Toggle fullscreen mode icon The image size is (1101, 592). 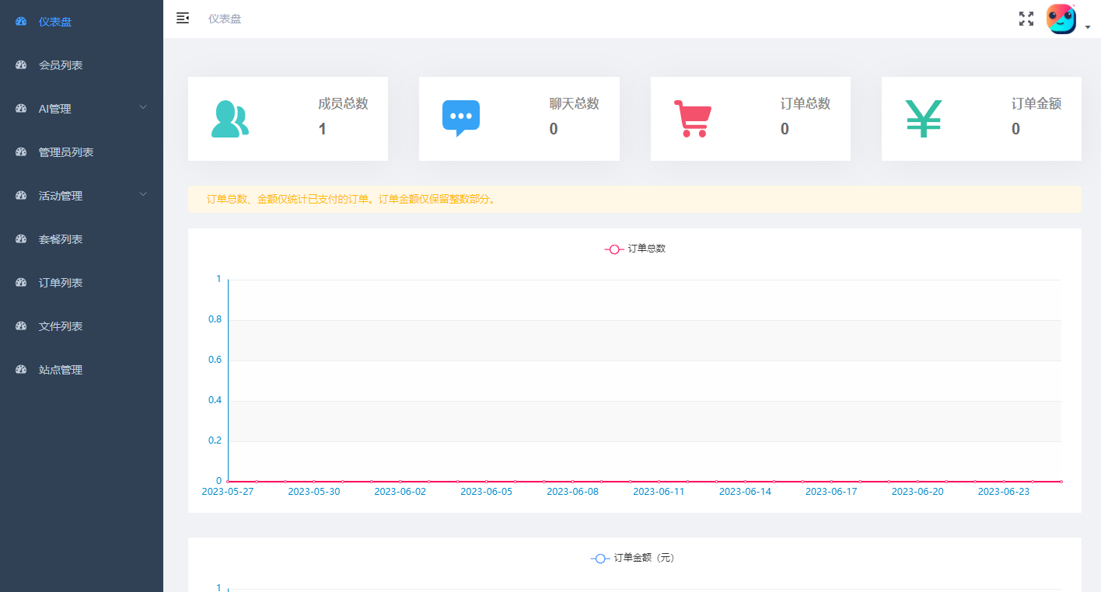(1026, 19)
